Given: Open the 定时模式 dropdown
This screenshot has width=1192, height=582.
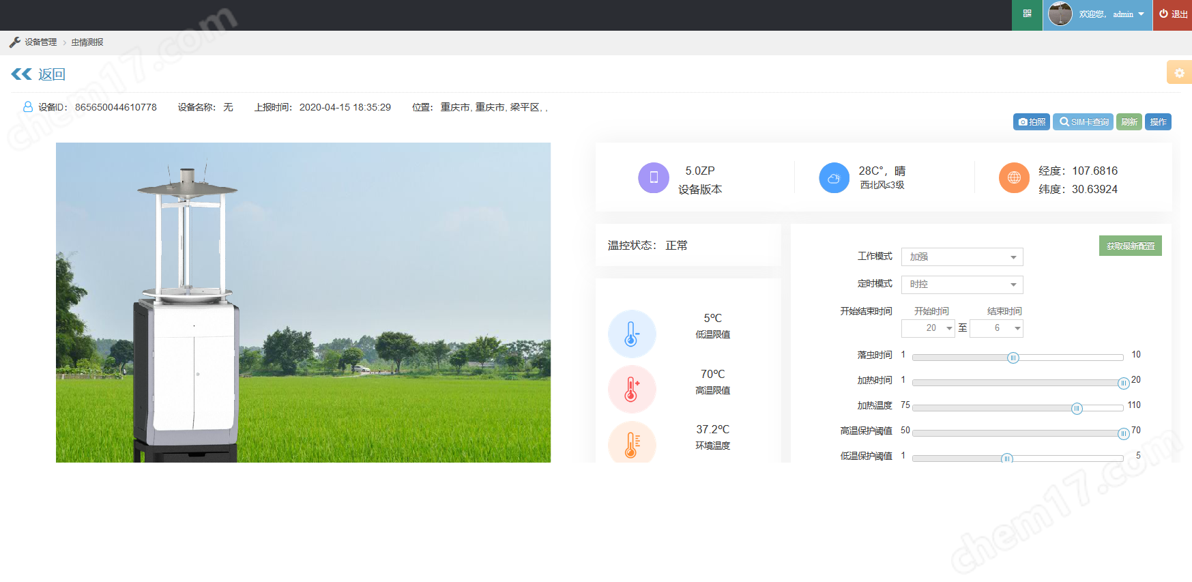Looking at the screenshot, I should click(x=961, y=285).
